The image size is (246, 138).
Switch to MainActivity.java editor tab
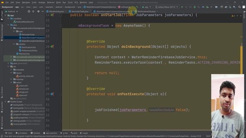pyautogui.click(x=57, y=11)
